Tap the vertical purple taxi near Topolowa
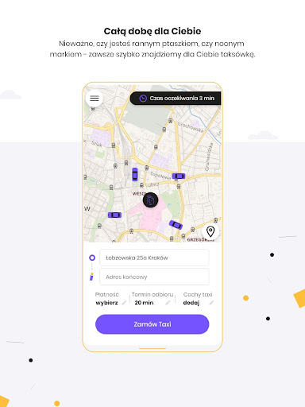 pos(135,174)
